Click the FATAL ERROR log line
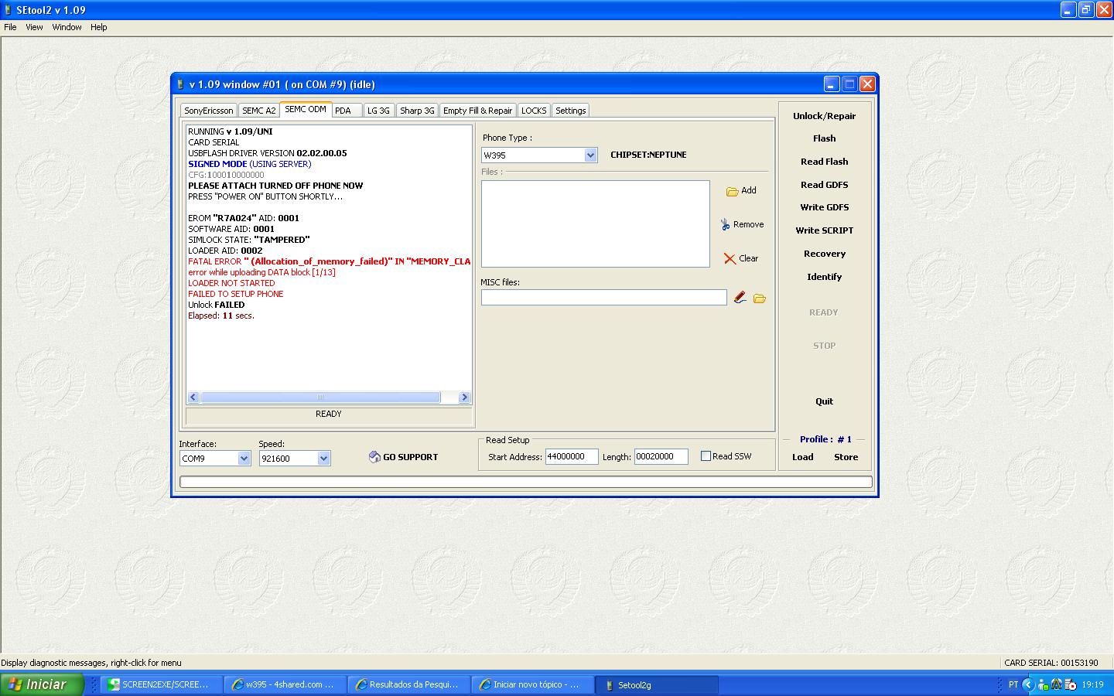 (x=329, y=261)
